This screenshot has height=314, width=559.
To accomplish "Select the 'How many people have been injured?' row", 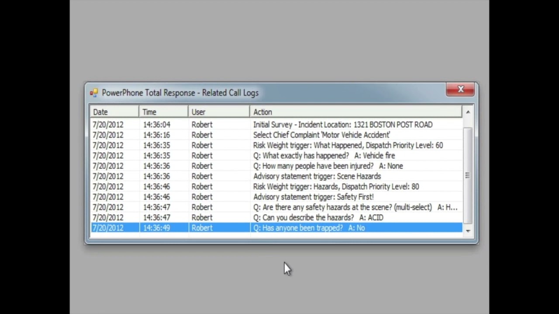I will click(276, 166).
